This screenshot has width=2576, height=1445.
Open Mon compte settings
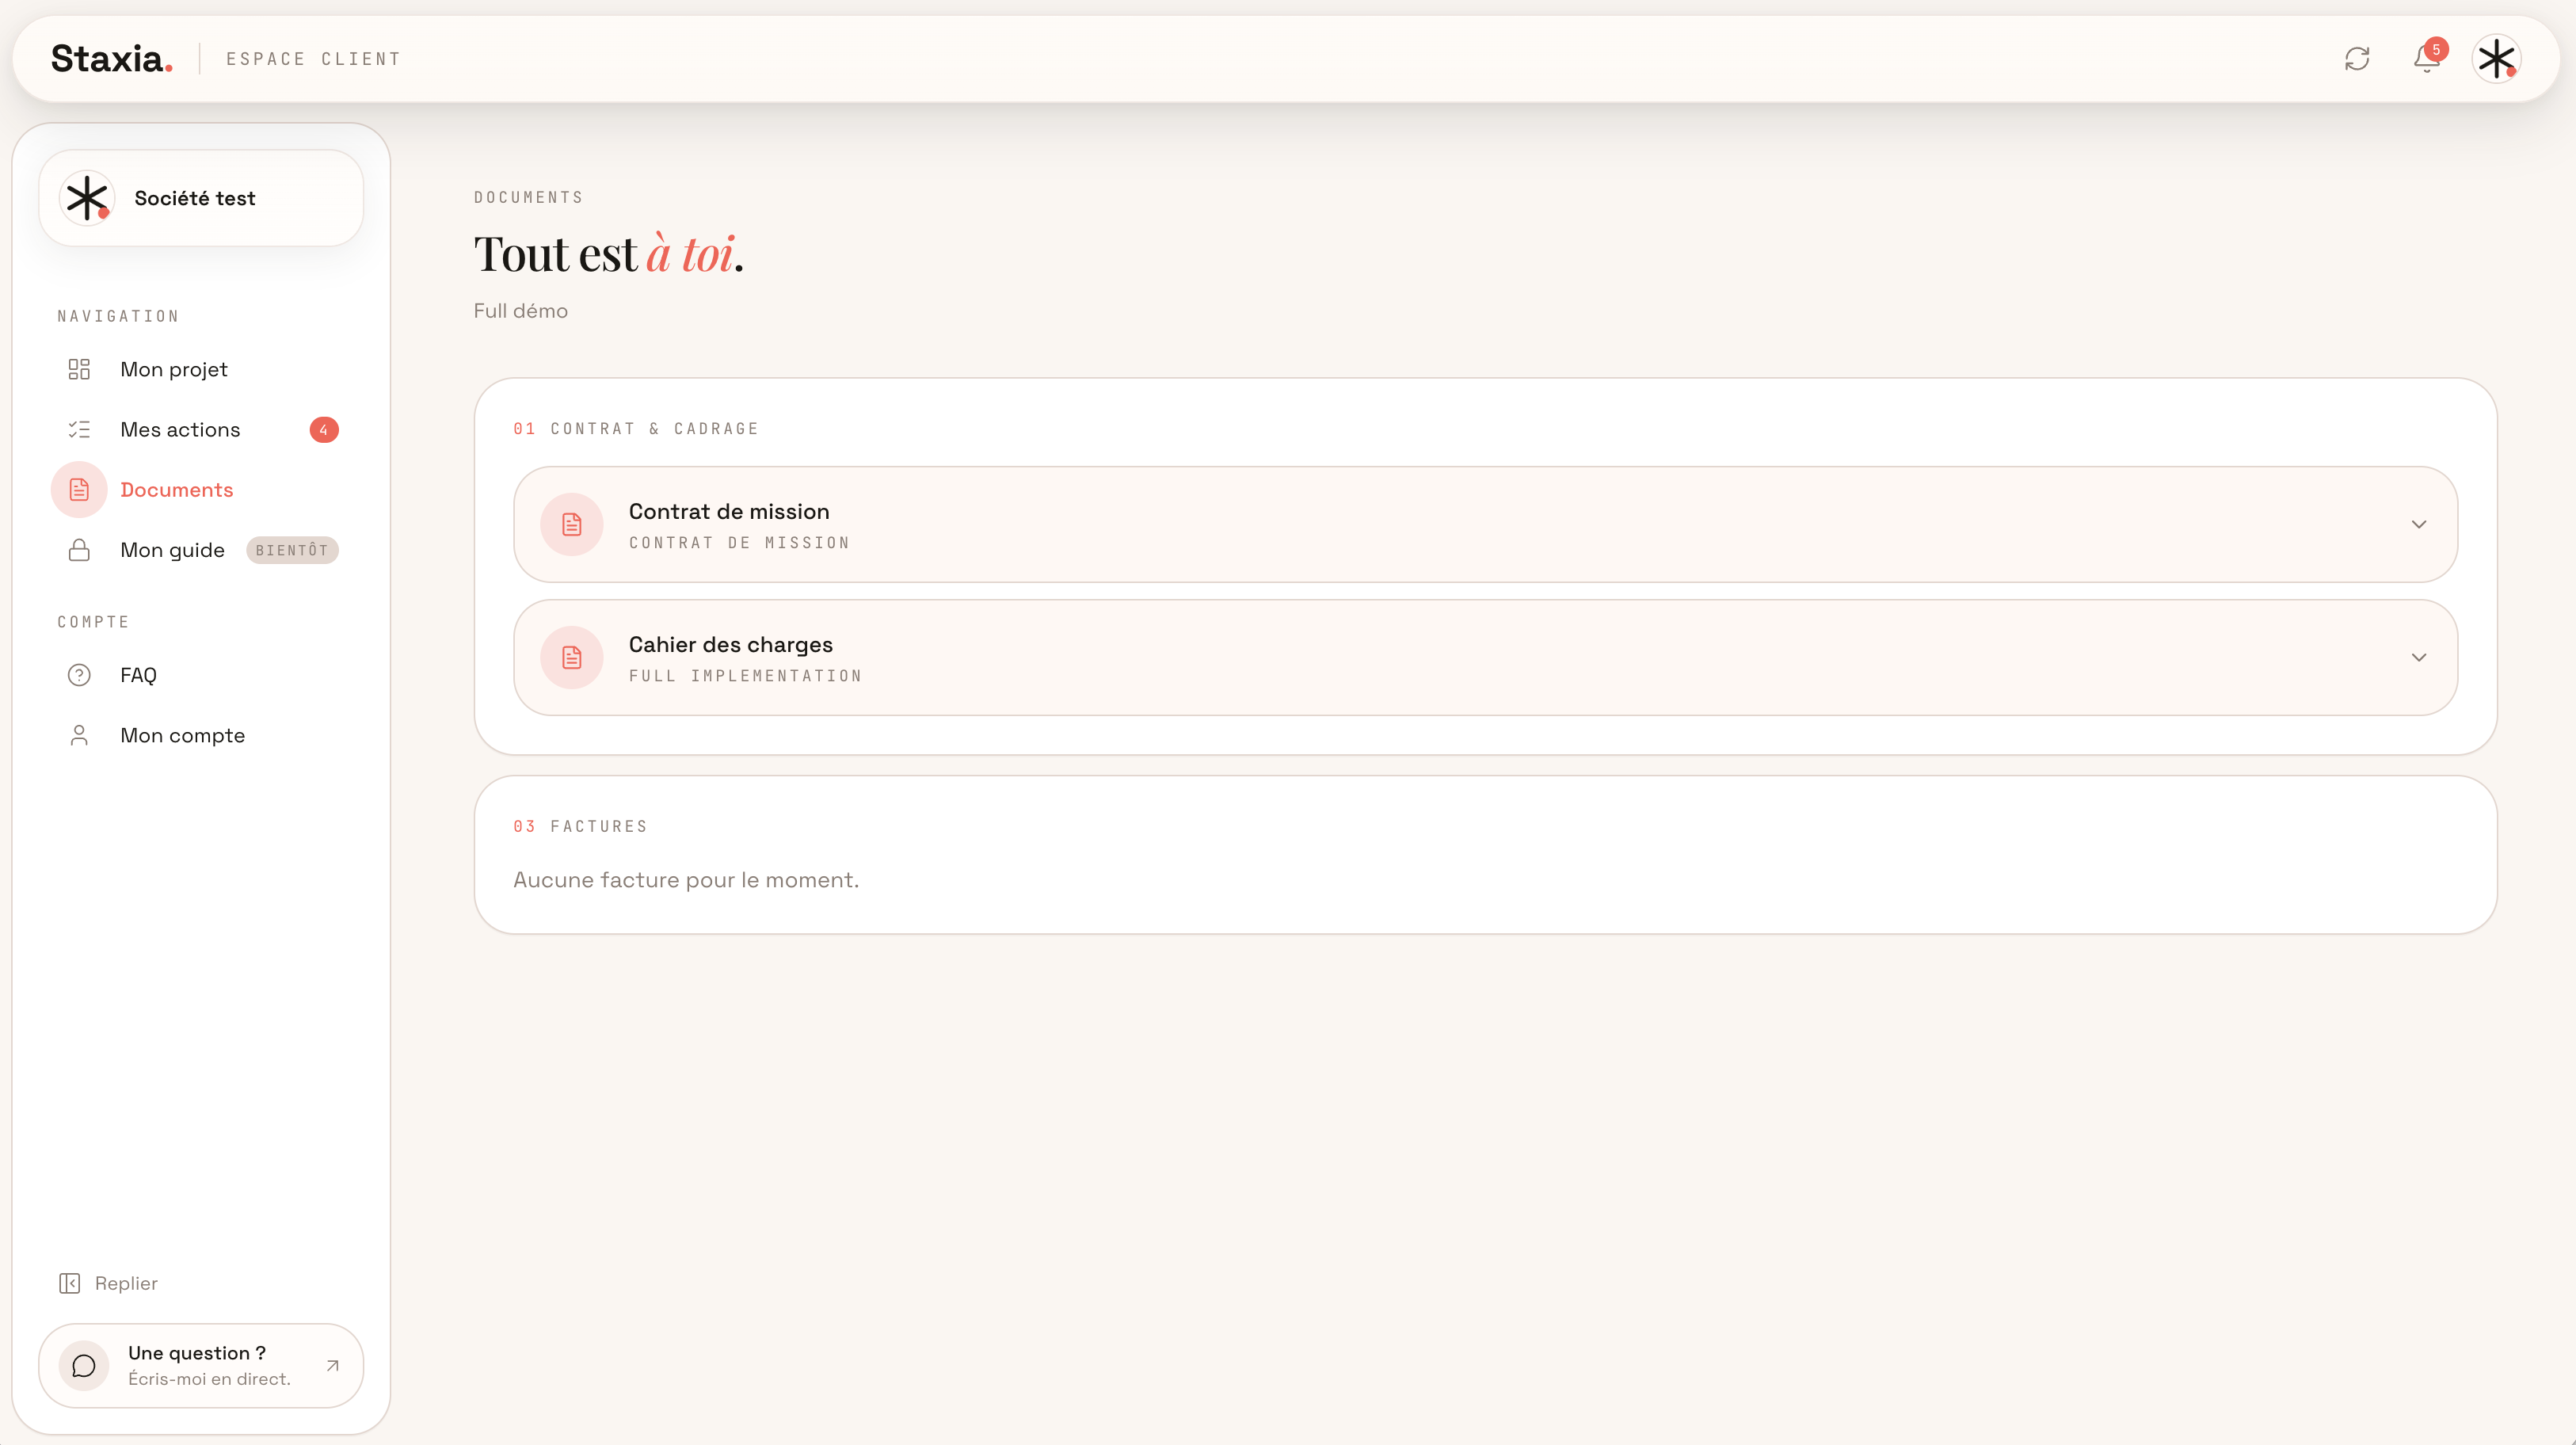pyautogui.click(x=201, y=735)
